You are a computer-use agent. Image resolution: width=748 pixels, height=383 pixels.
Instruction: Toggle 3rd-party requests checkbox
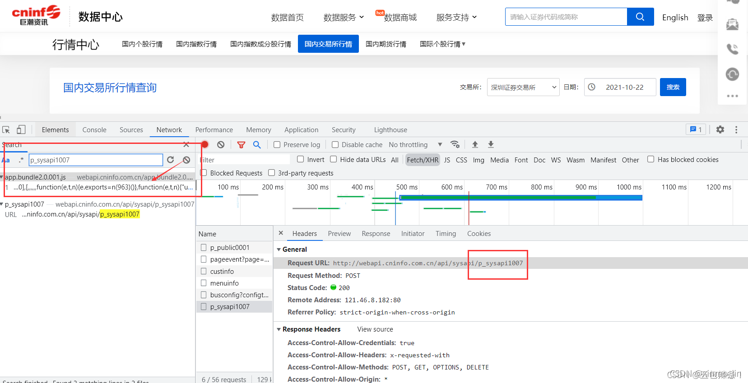pyautogui.click(x=271, y=173)
